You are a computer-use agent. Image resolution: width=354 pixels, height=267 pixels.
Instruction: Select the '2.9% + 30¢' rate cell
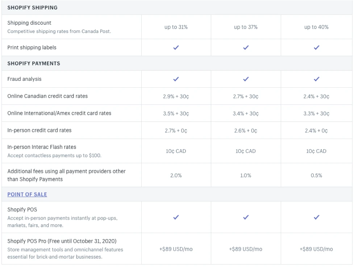[x=176, y=96]
